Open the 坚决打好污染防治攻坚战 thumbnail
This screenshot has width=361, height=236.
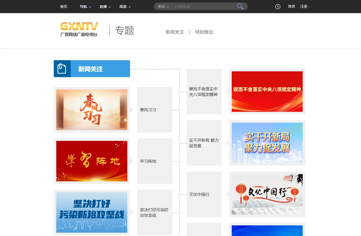(x=92, y=212)
